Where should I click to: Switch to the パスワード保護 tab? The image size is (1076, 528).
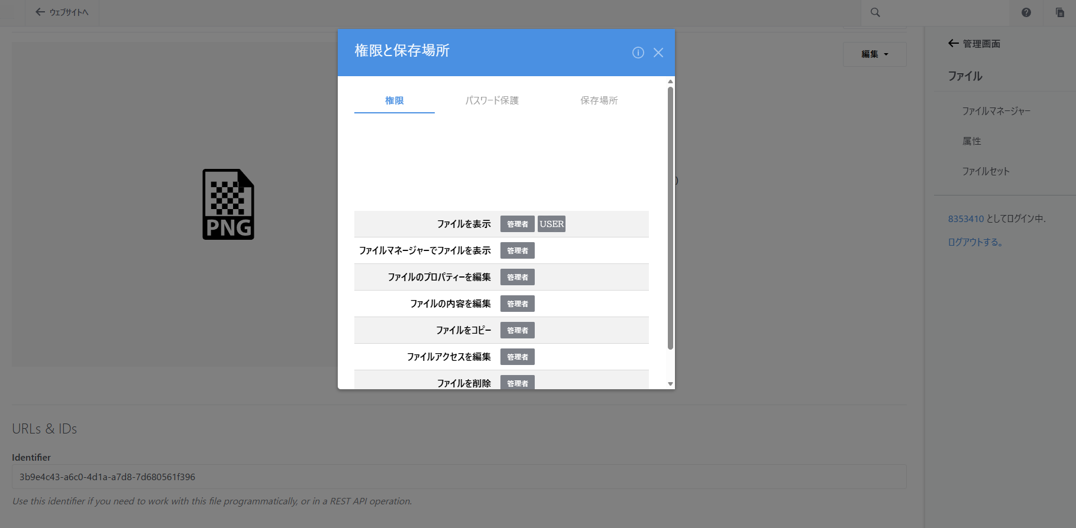click(492, 100)
